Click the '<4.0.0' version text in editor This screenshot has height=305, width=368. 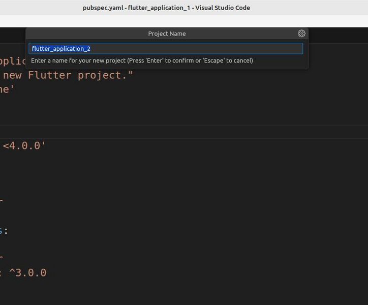[24, 145]
